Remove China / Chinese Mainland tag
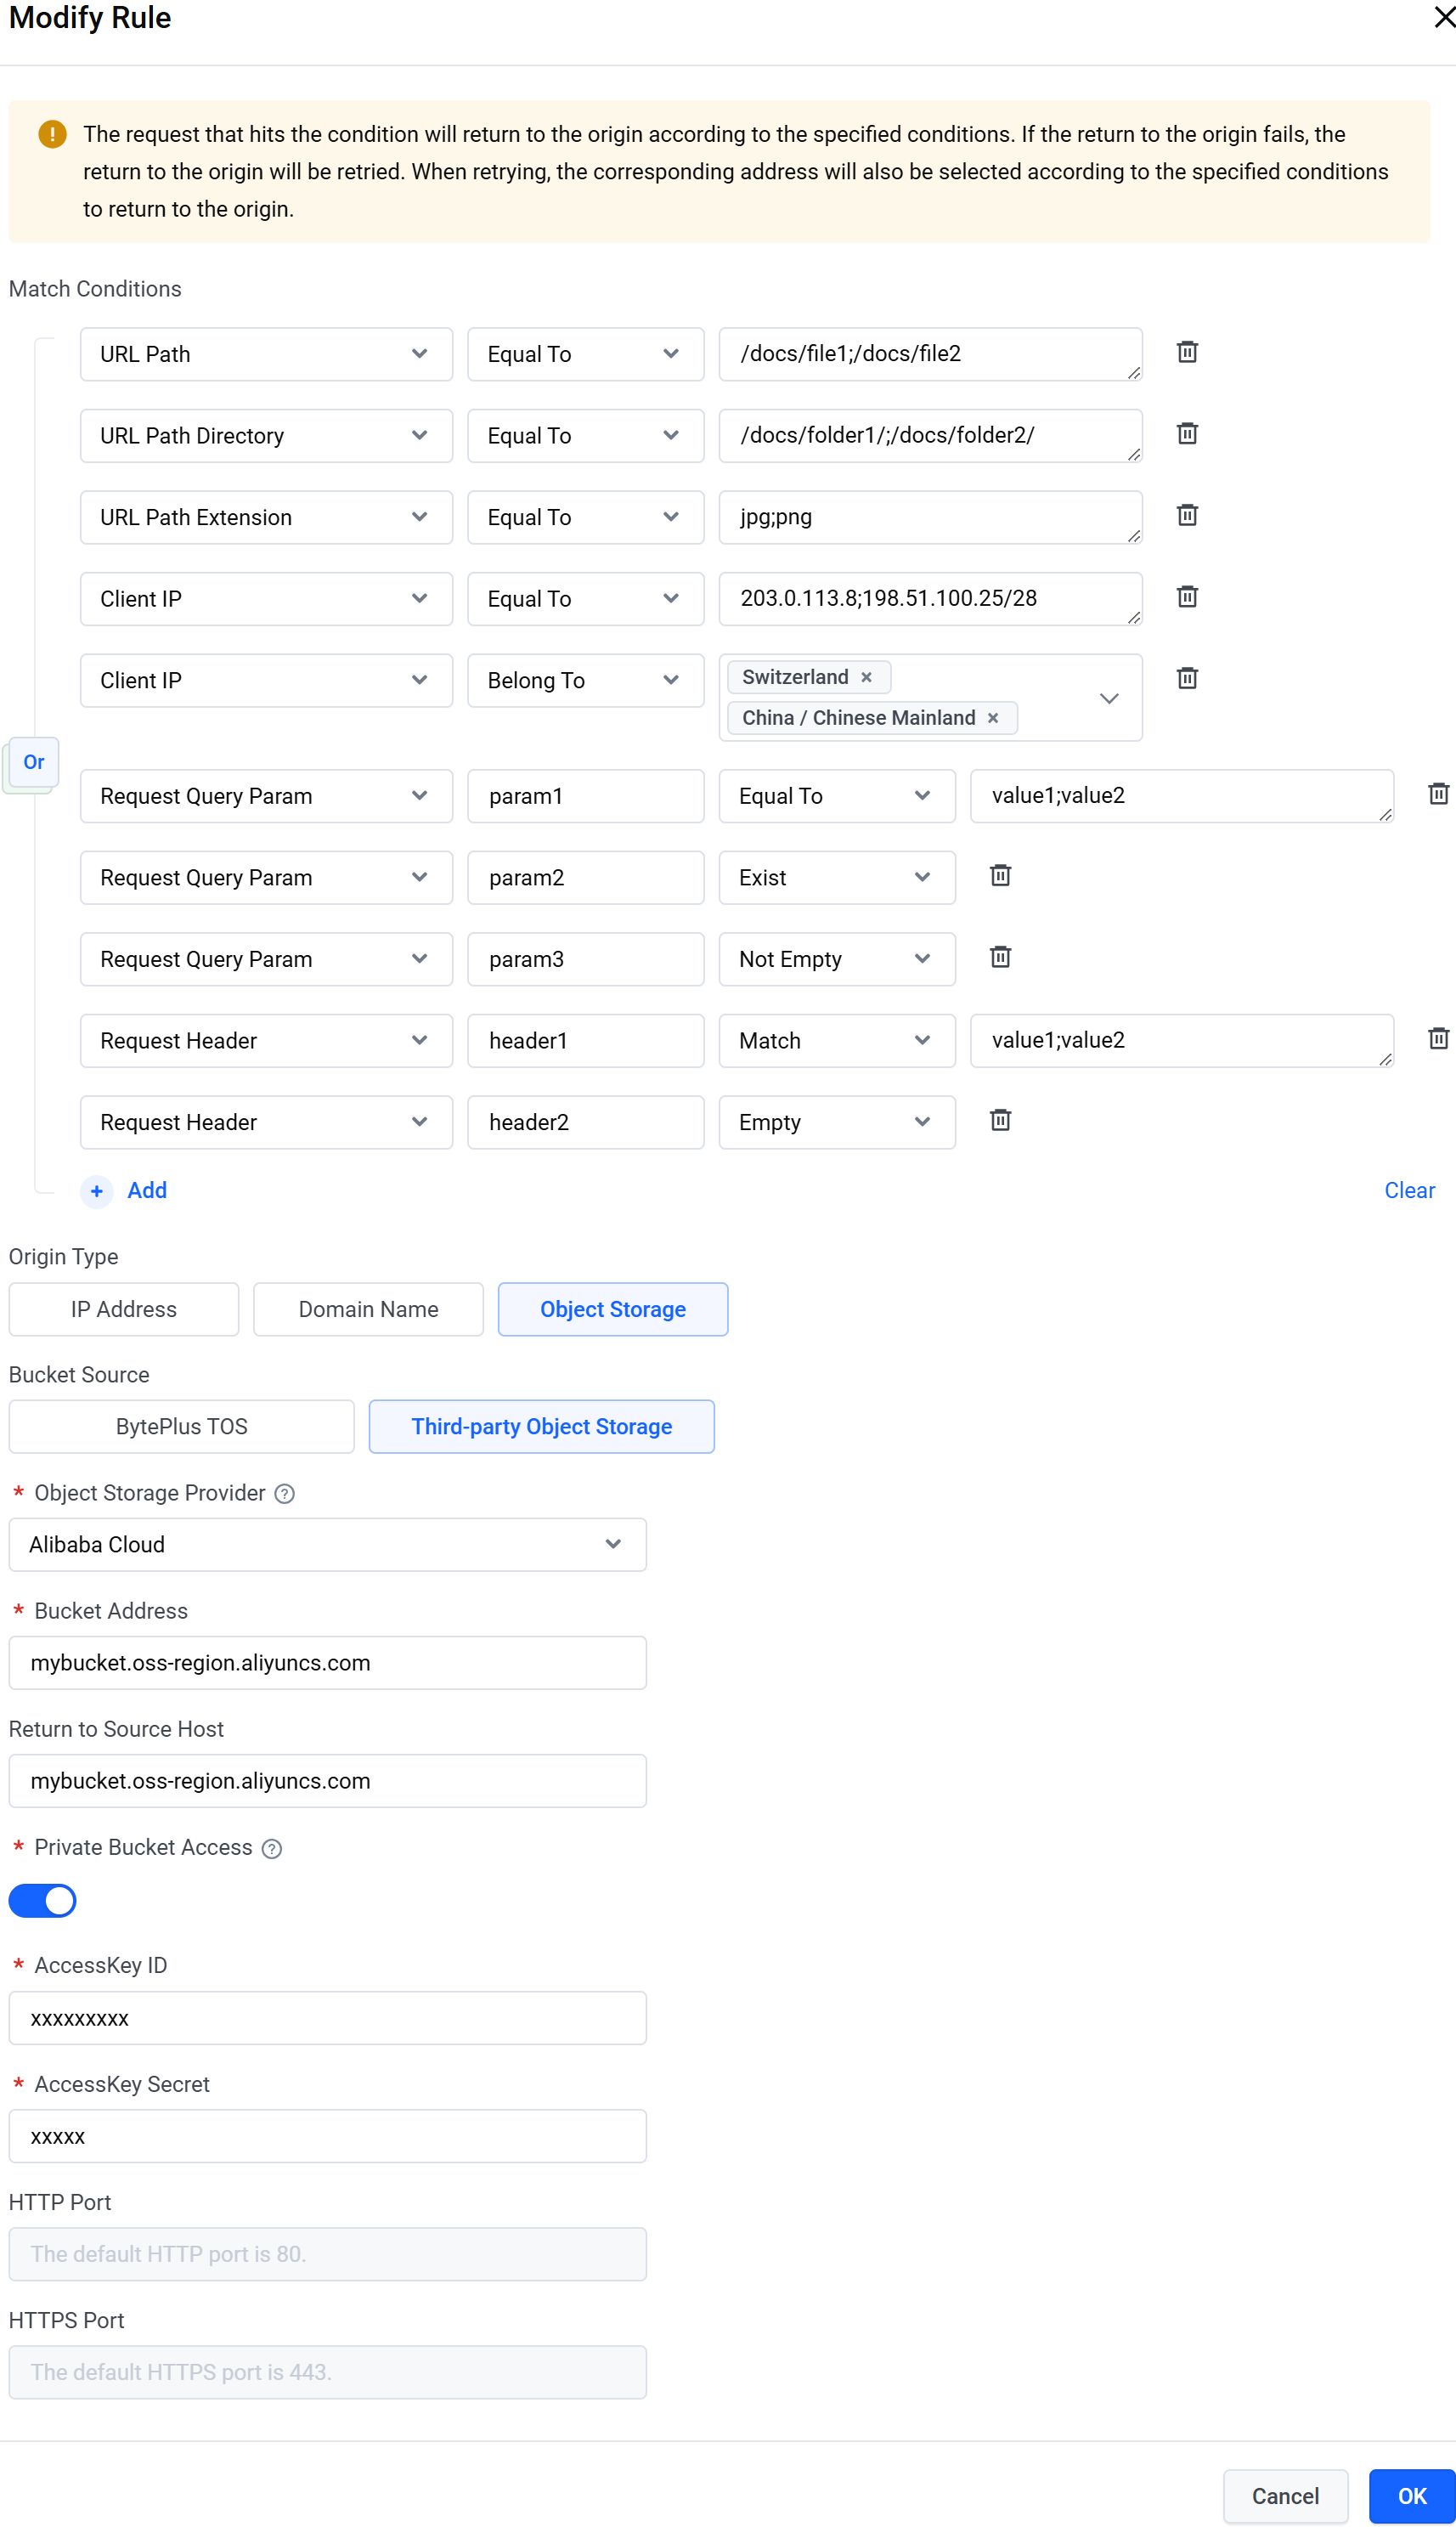This screenshot has width=1456, height=2527. (992, 718)
